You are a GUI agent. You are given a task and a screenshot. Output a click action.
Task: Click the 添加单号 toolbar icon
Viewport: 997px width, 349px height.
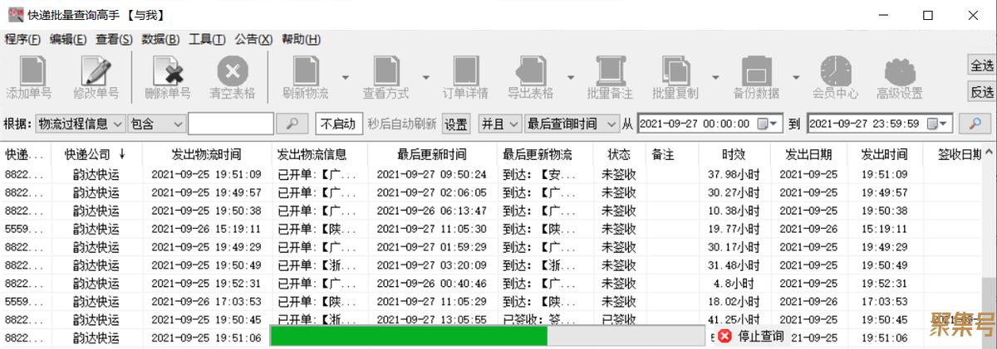31,70
